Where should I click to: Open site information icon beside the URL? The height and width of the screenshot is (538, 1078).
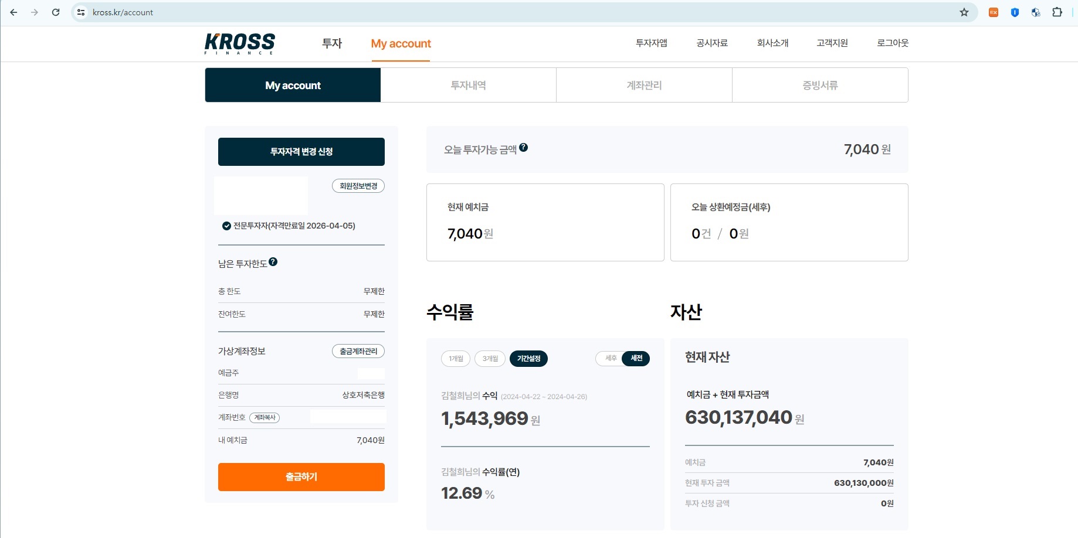pos(82,12)
